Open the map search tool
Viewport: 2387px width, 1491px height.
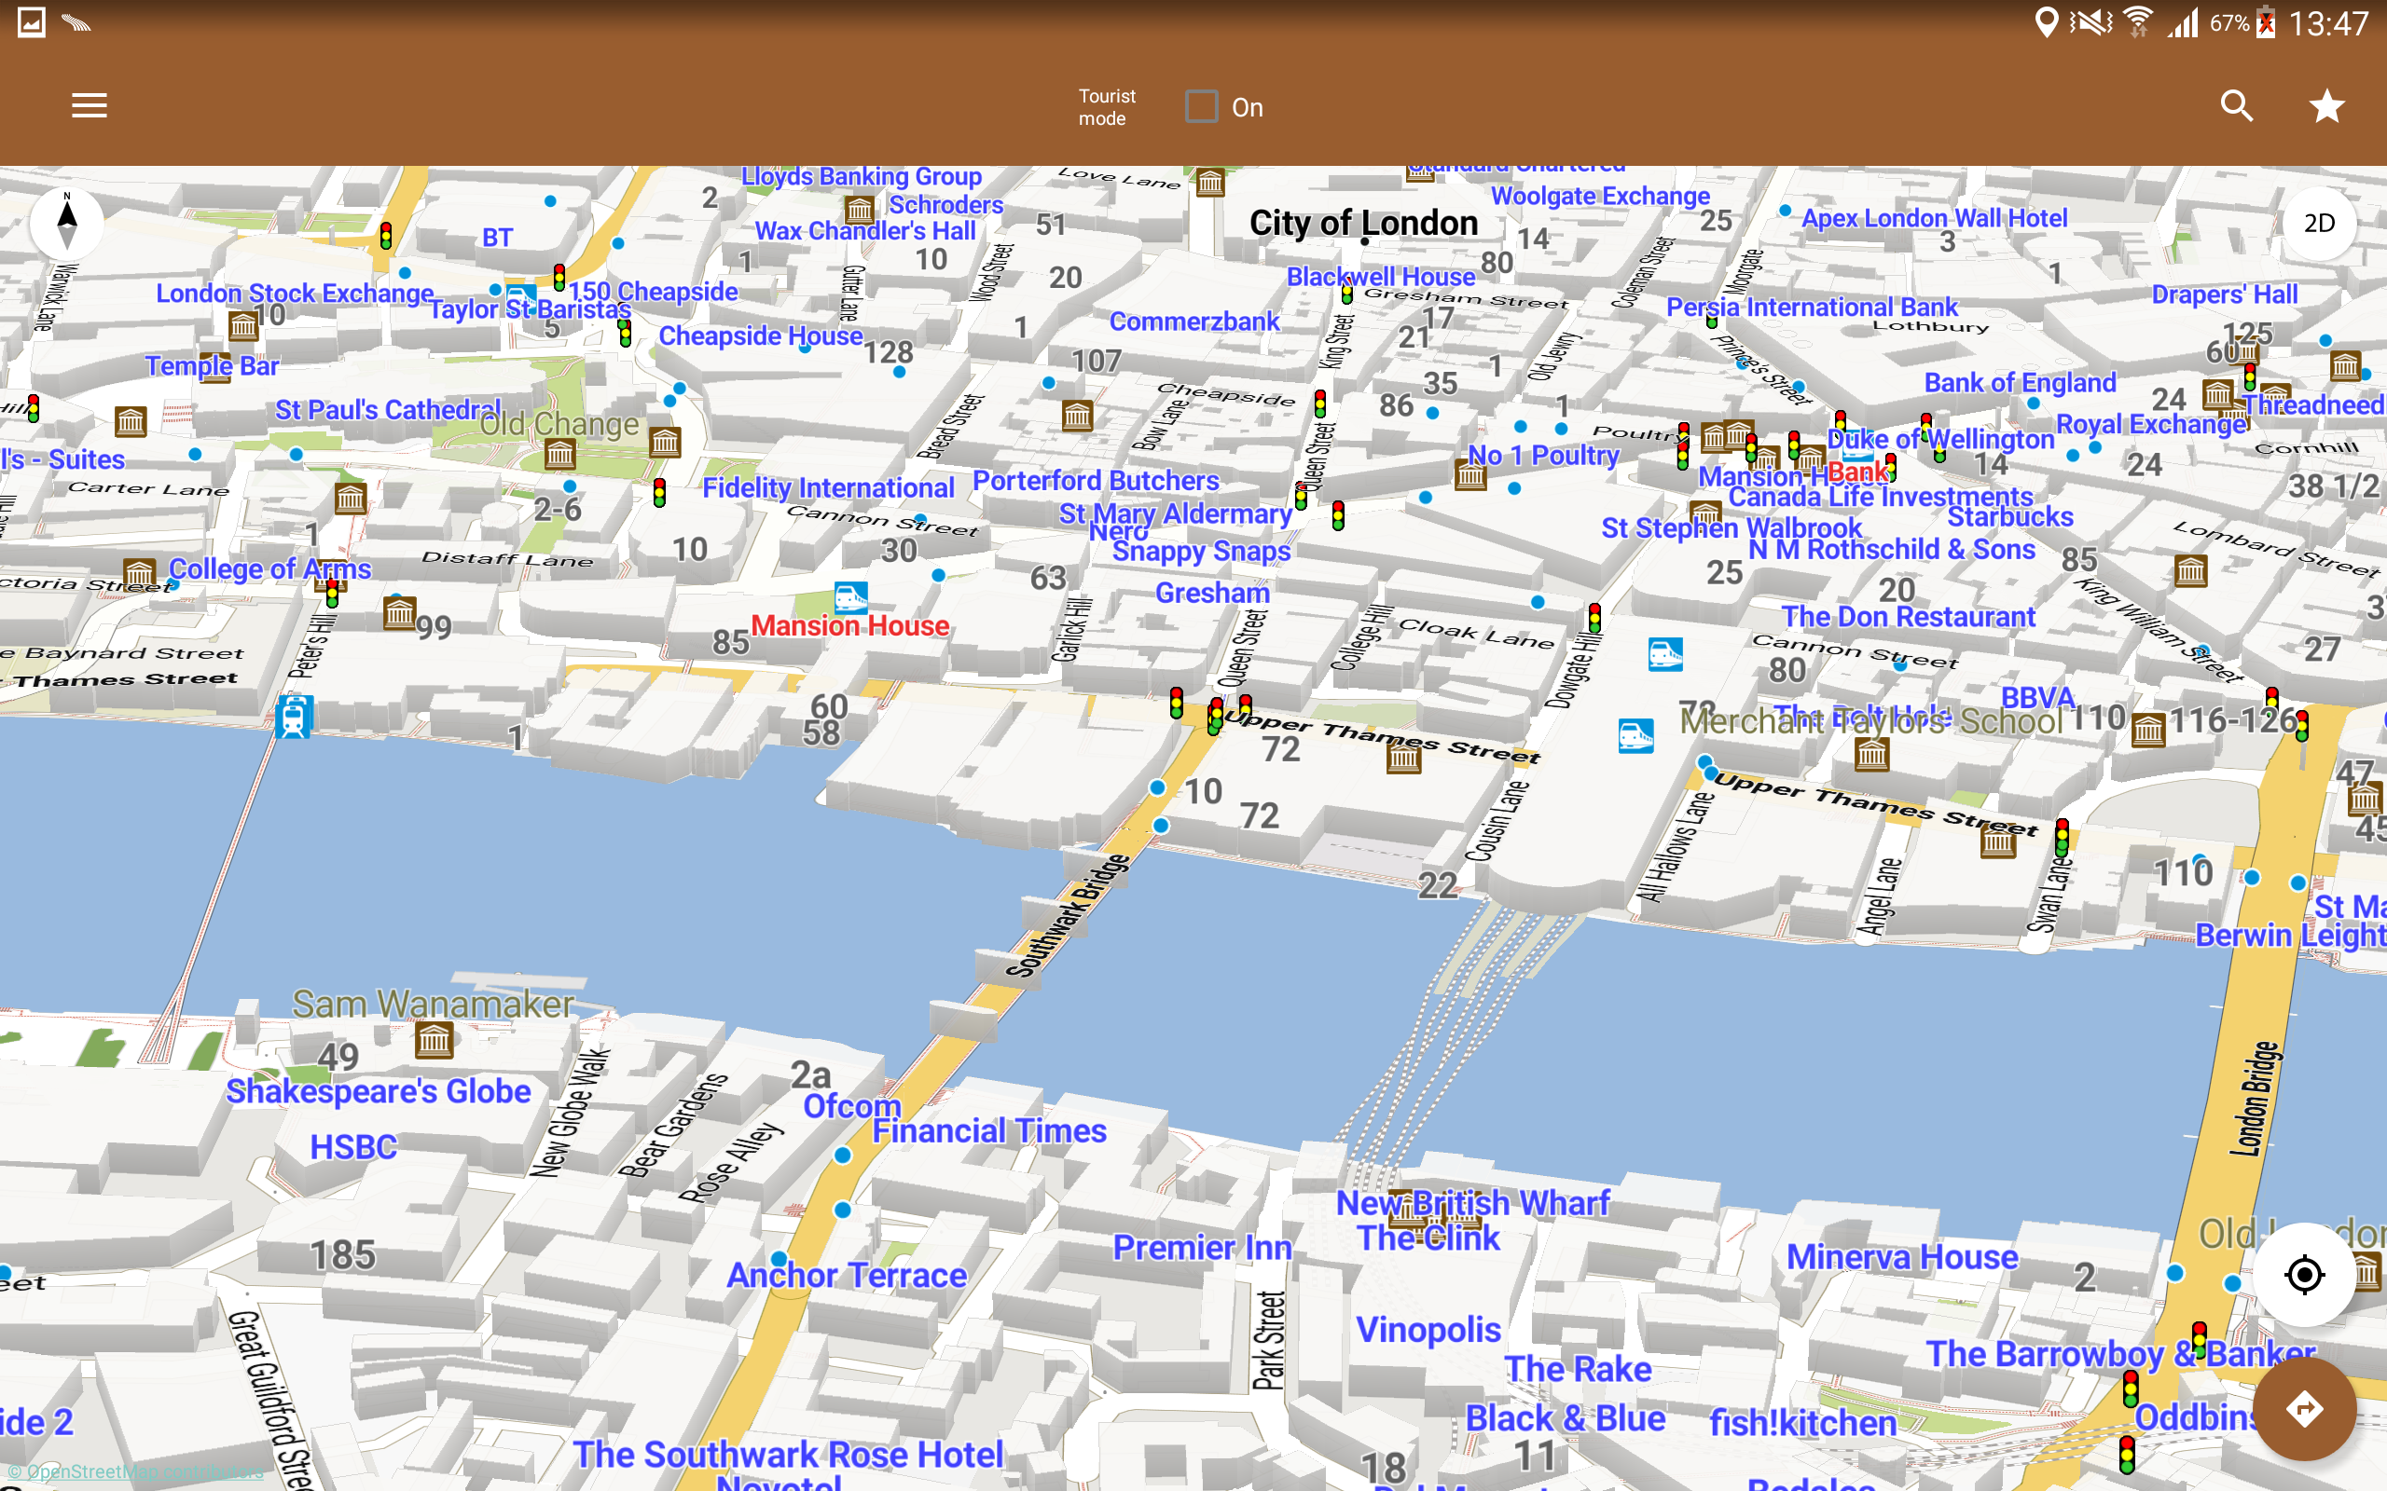[2236, 105]
